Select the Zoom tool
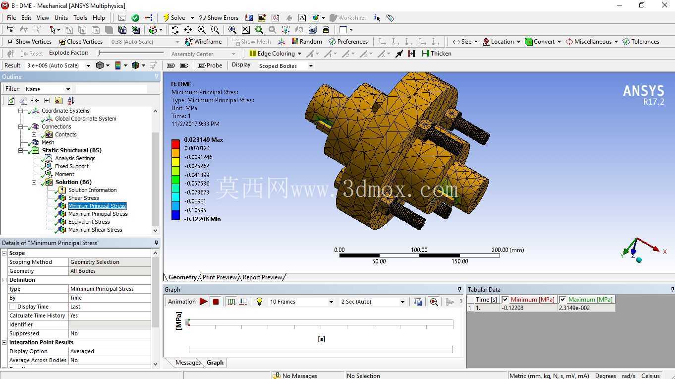Screen dimensions: 675x379 tap(202, 30)
